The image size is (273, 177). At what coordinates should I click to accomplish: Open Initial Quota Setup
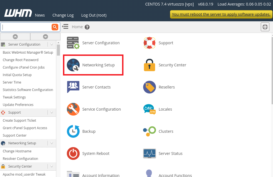coord(17,75)
